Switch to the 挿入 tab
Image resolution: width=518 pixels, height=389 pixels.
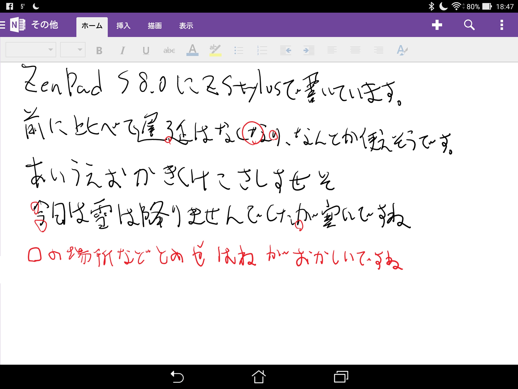point(123,26)
